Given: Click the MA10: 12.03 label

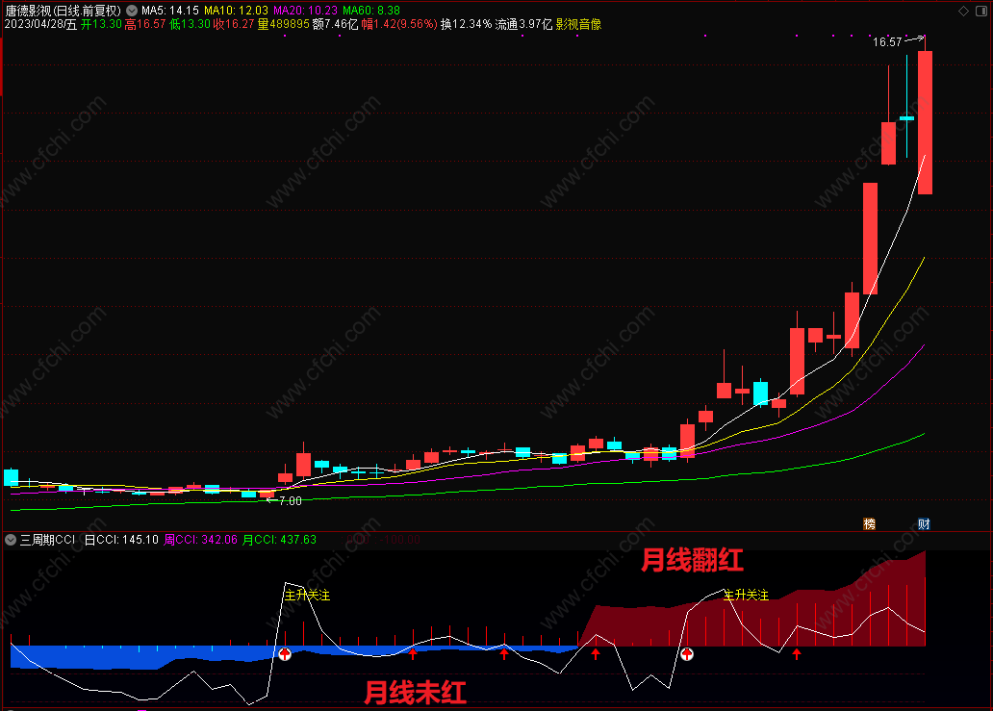Looking at the screenshot, I should click(x=236, y=11).
